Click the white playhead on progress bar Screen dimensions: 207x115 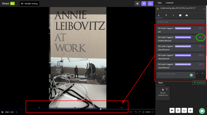[x=100, y=109]
